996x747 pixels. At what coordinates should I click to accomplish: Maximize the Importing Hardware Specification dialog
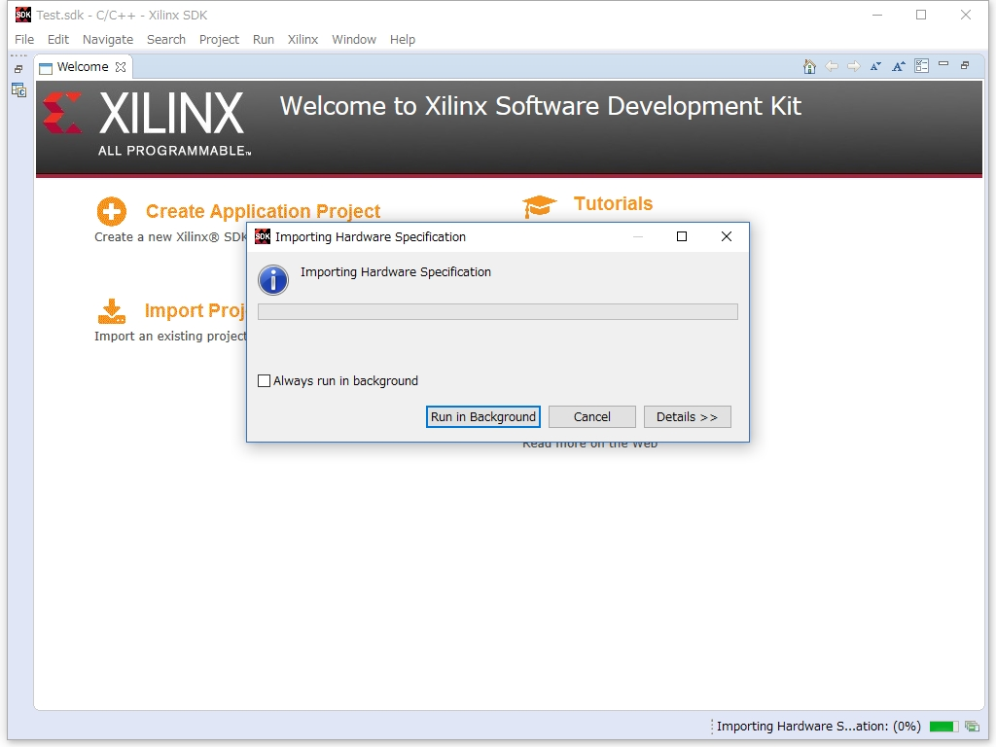pyautogui.click(x=682, y=236)
